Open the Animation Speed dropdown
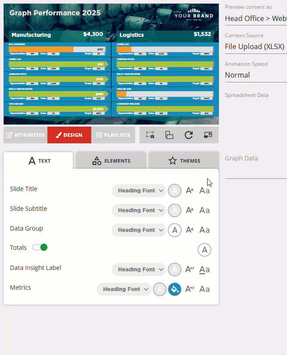This screenshot has height=355, width=287. coord(255,75)
